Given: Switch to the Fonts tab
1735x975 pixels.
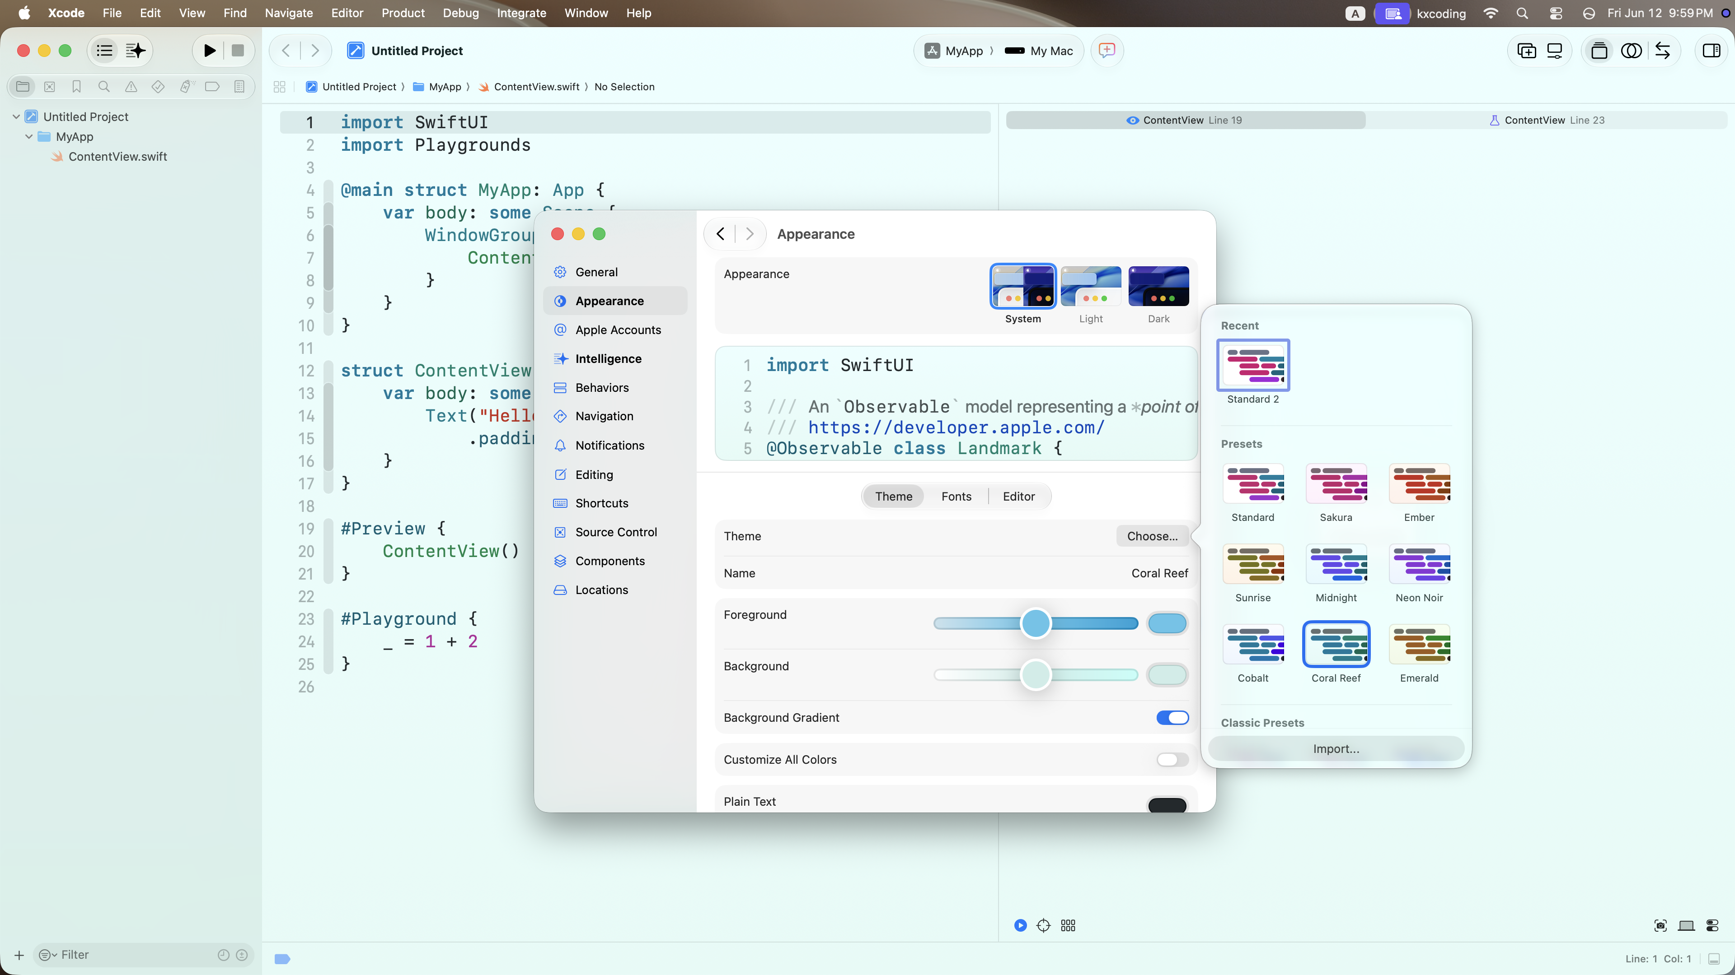Looking at the screenshot, I should 956,497.
